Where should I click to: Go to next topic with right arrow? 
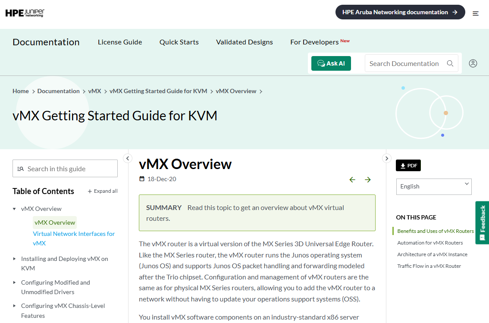[368, 179]
